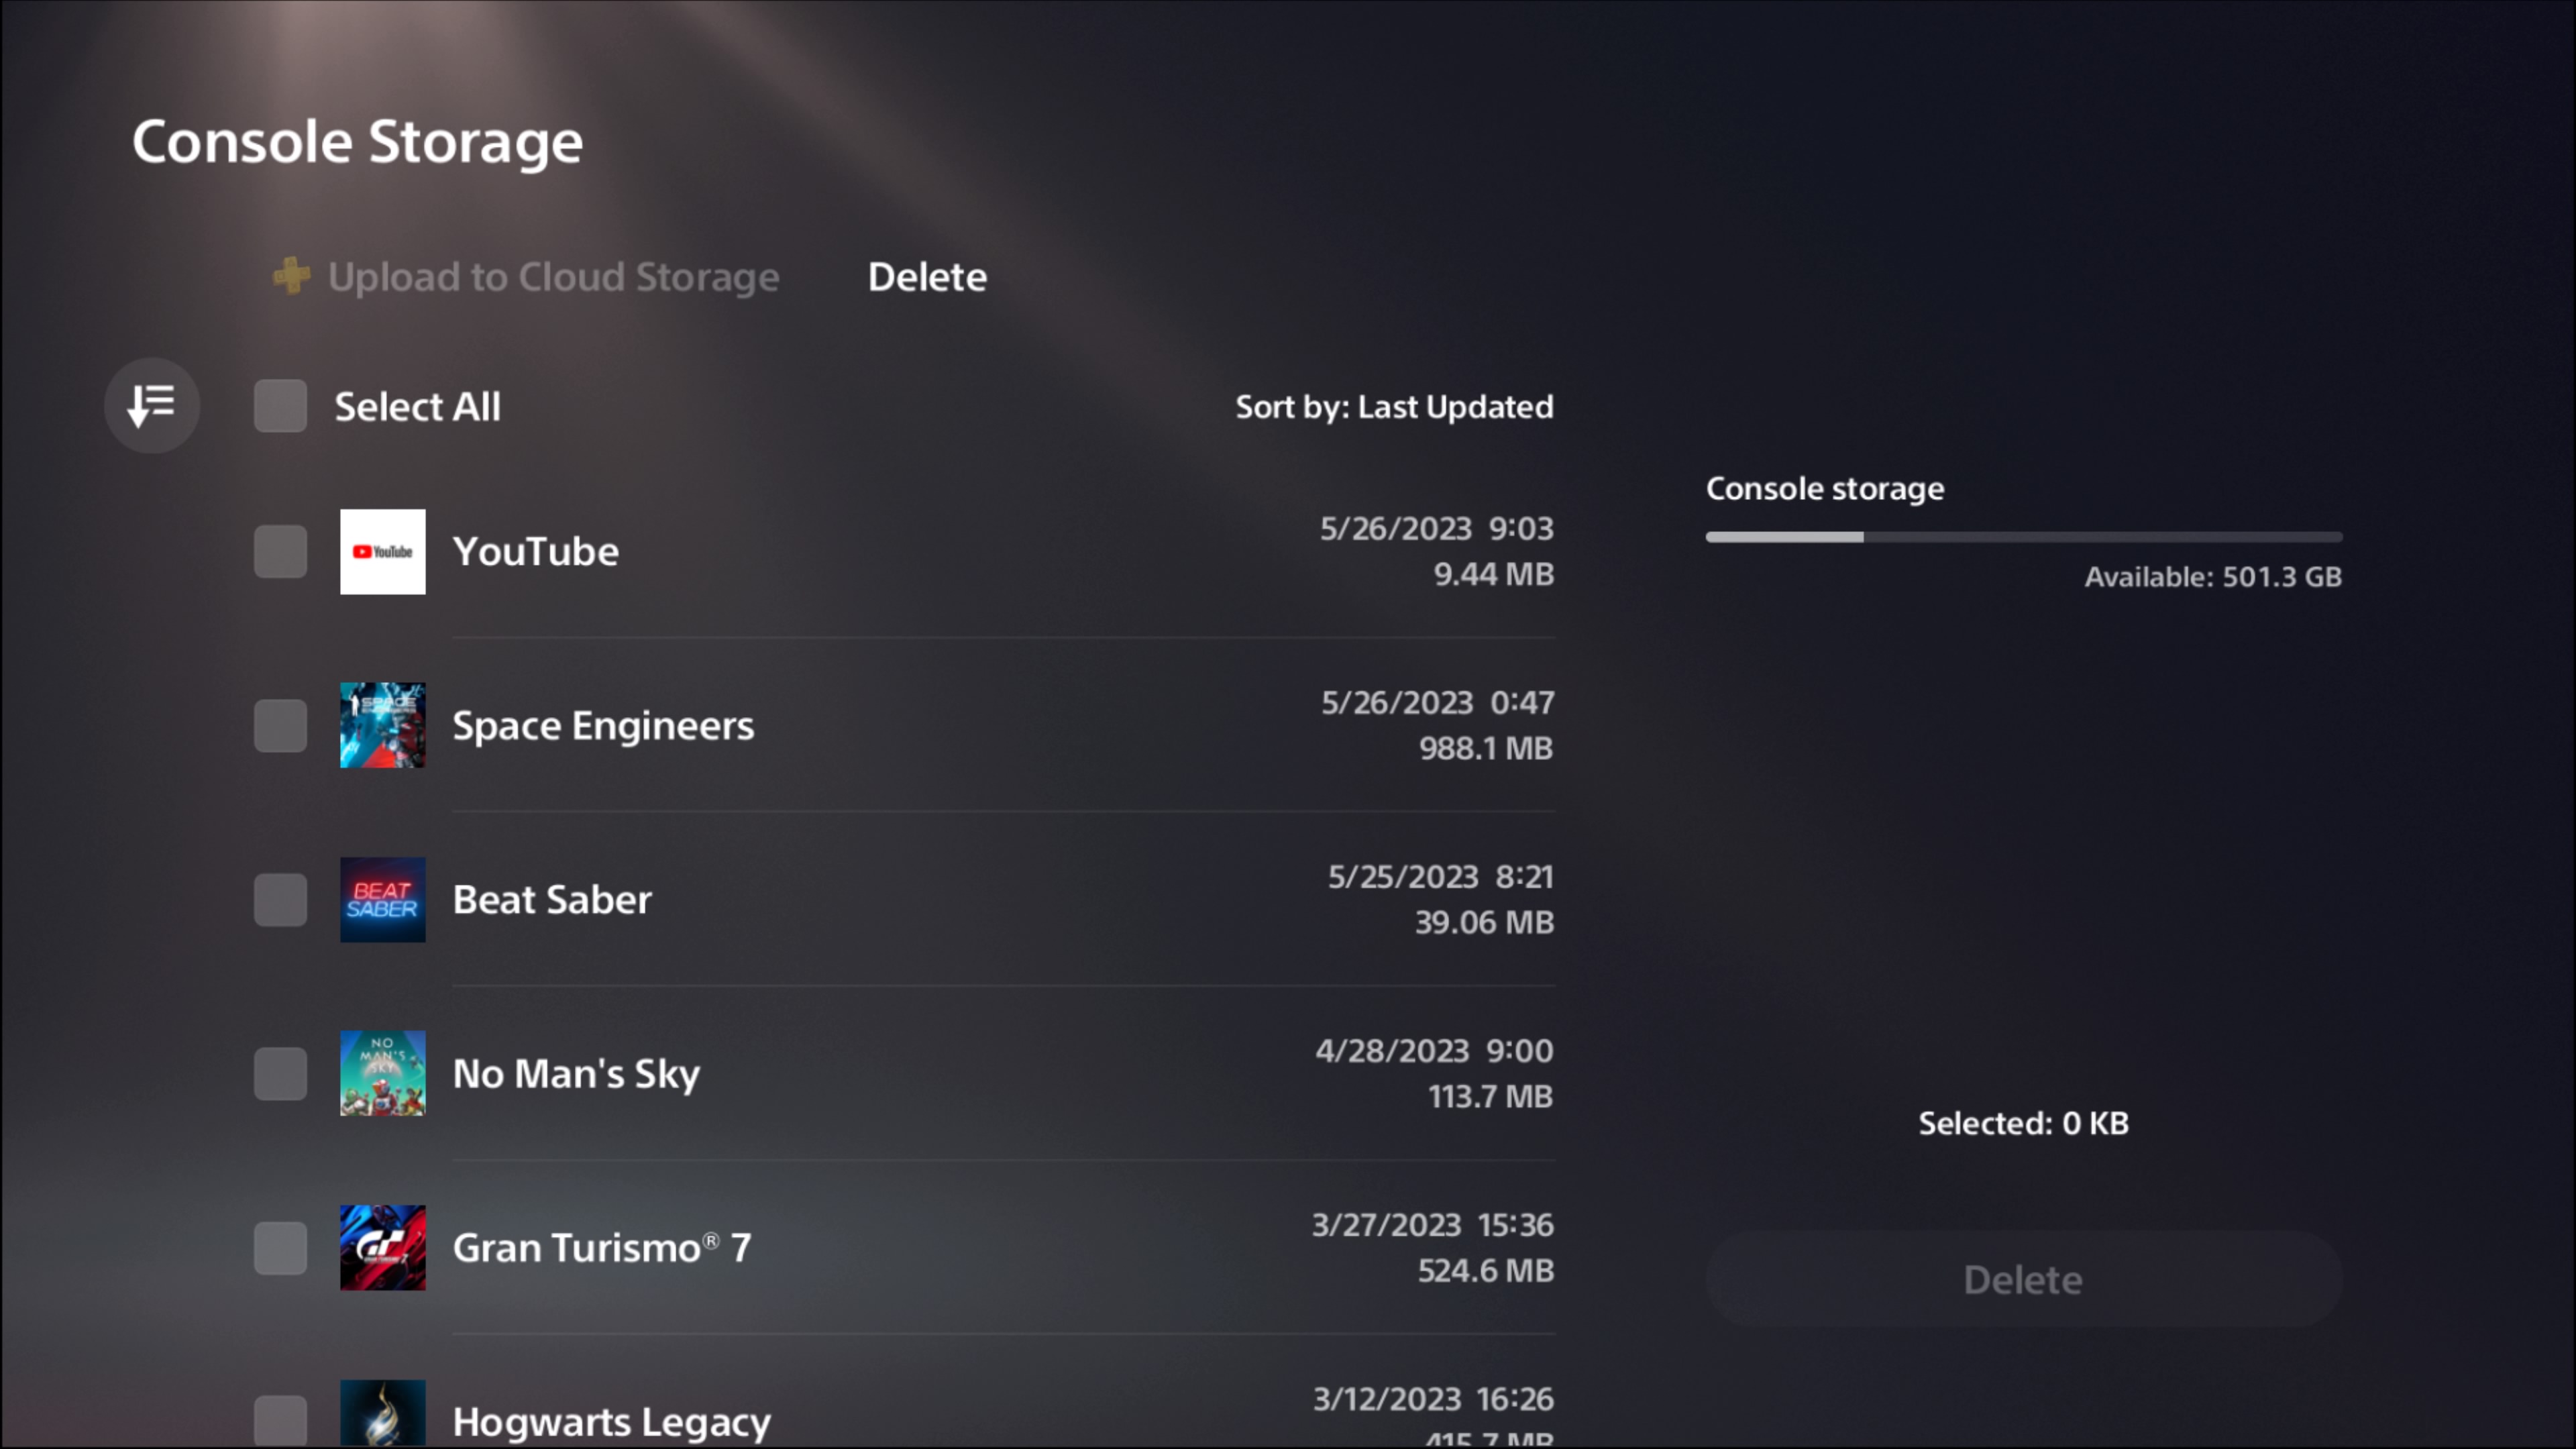This screenshot has width=2576, height=1449.
Task: Click the console storage usage bar
Action: [2023, 537]
